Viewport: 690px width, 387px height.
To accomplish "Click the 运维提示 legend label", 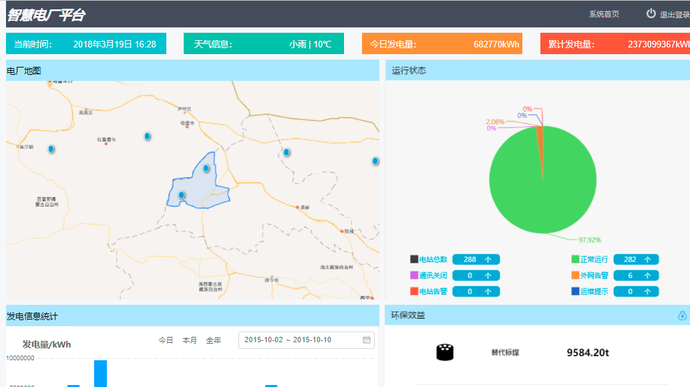I will (594, 291).
